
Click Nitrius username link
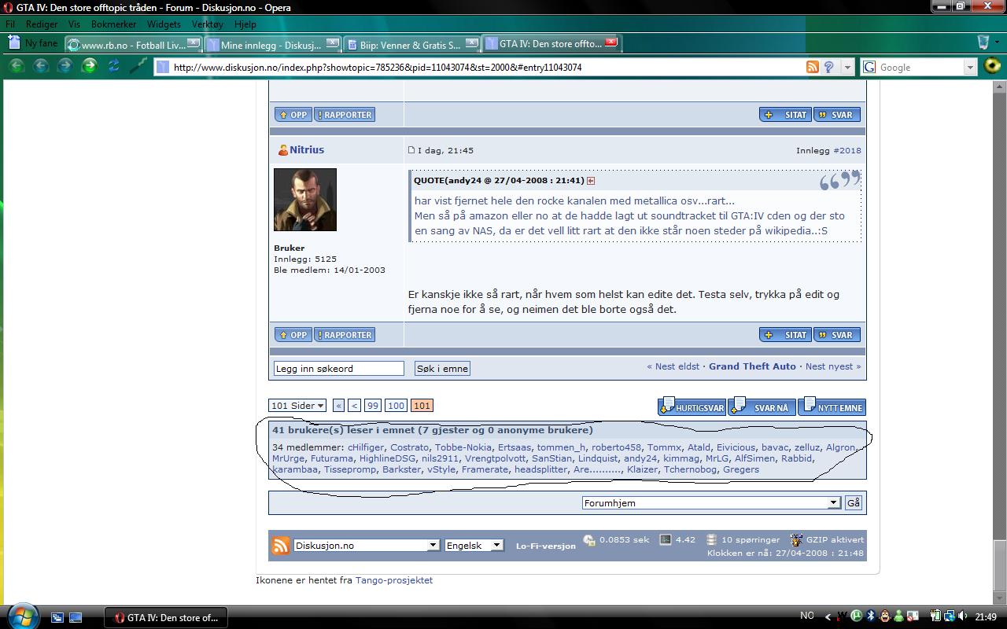(x=306, y=149)
